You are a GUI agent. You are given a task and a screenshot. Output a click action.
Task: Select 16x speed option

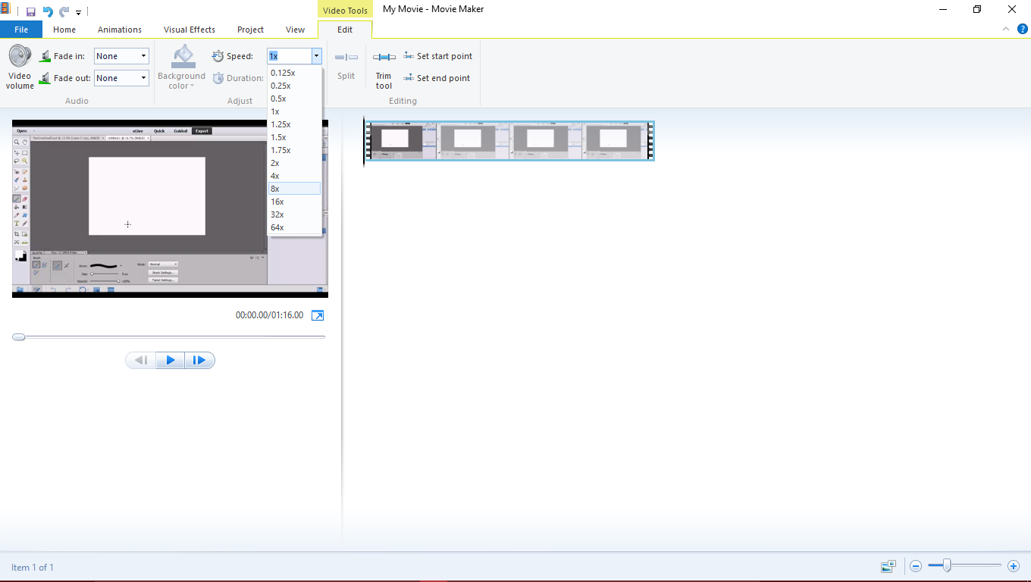294,202
